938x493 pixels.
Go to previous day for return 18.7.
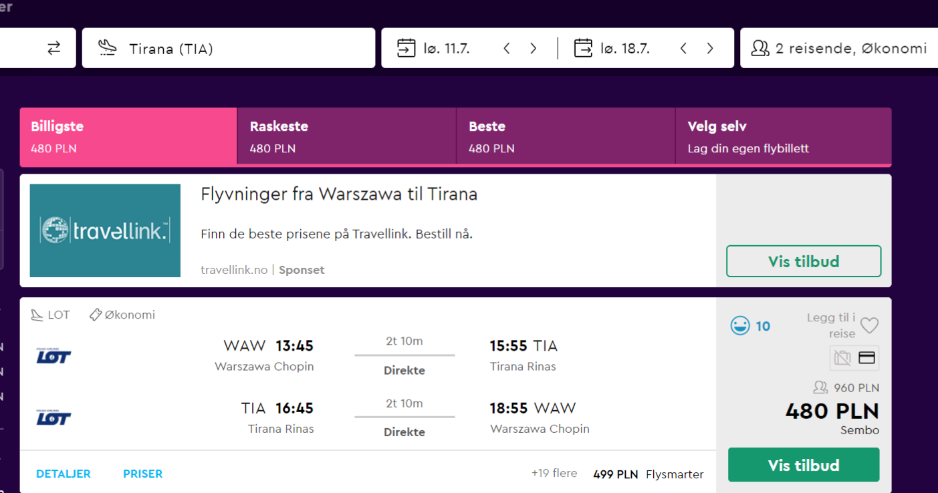pos(683,48)
